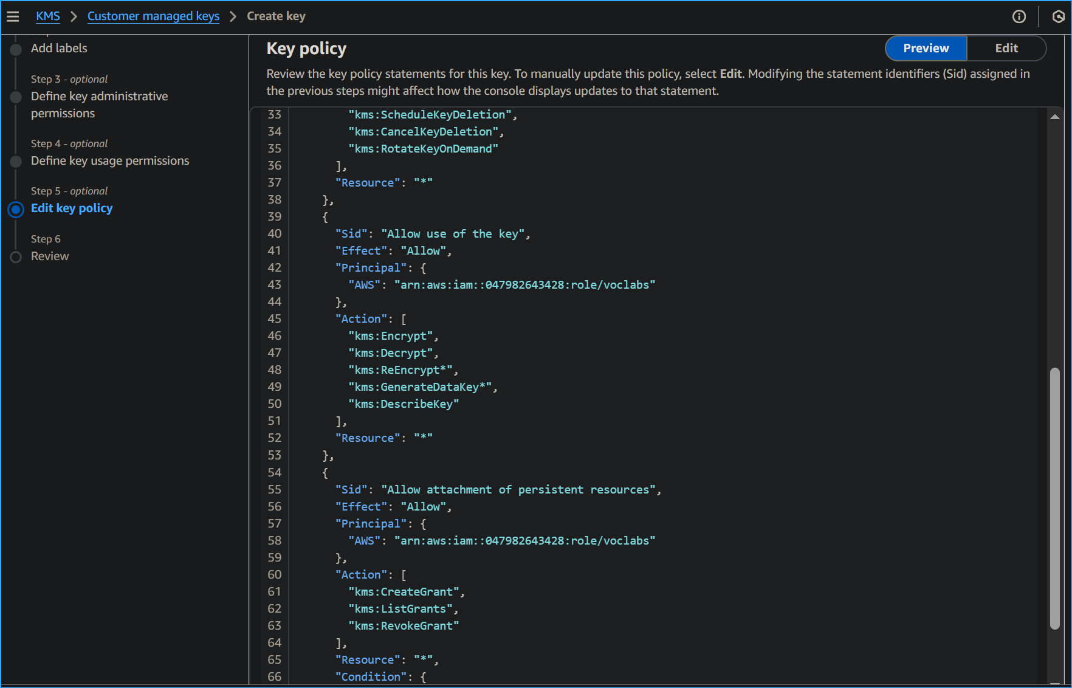Switch key policy view to Preview

point(926,49)
